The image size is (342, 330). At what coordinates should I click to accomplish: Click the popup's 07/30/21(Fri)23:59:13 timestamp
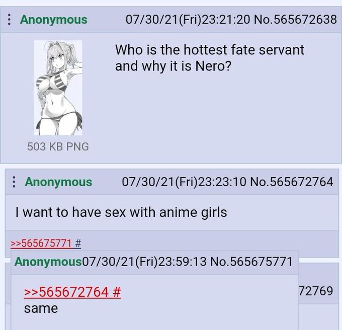144,262
